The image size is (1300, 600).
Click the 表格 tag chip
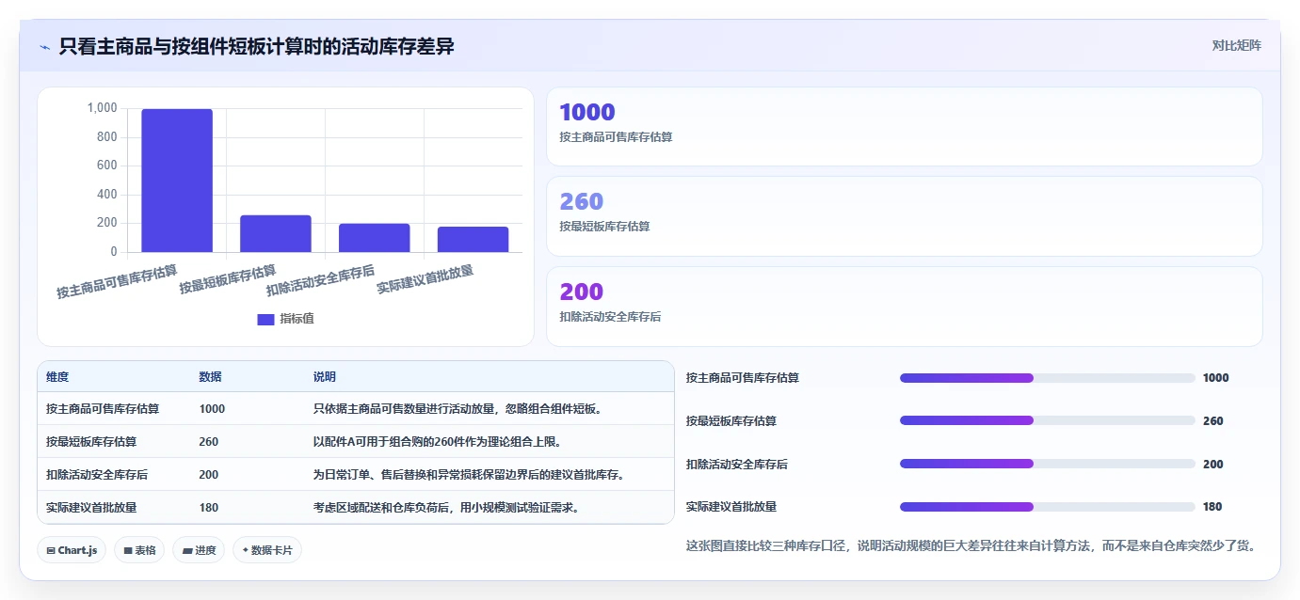point(139,550)
